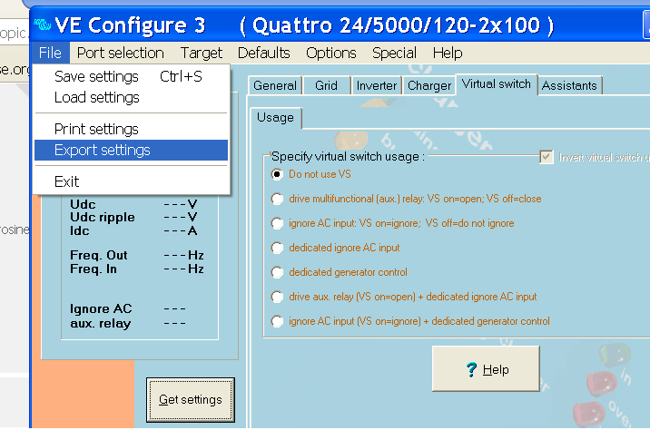Click the Idc reading label
Image resolution: width=650 pixels, height=430 pixels.
click(80, 230)
